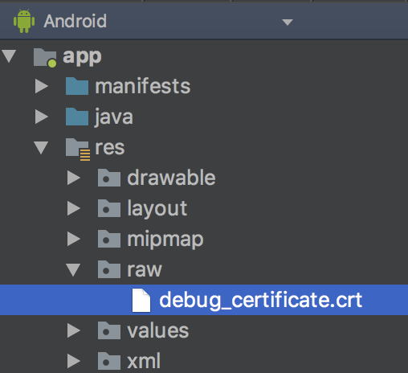
Task: Collapse the raw folder
Action: pyautogui.click(x=73, y=269)
